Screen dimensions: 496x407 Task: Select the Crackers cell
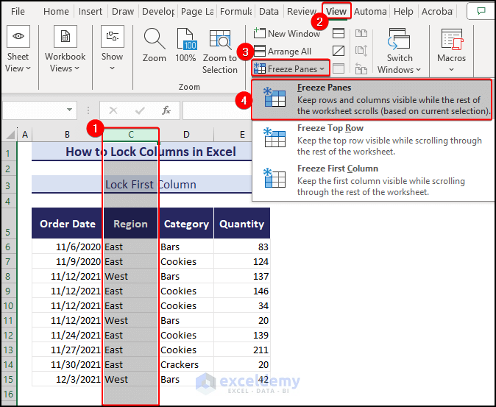(x=186, y=364)
